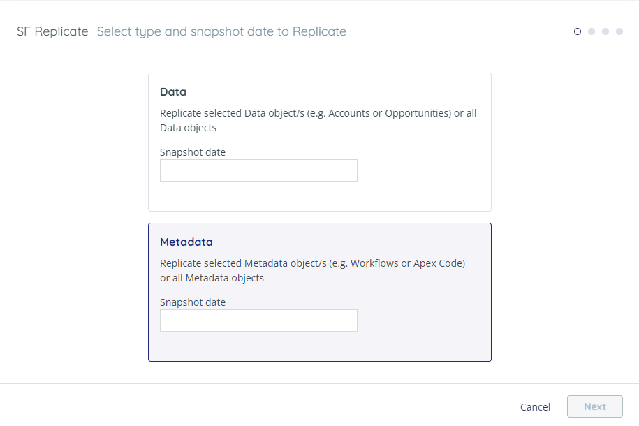Select the Metadata replication option card

(319, 292)
